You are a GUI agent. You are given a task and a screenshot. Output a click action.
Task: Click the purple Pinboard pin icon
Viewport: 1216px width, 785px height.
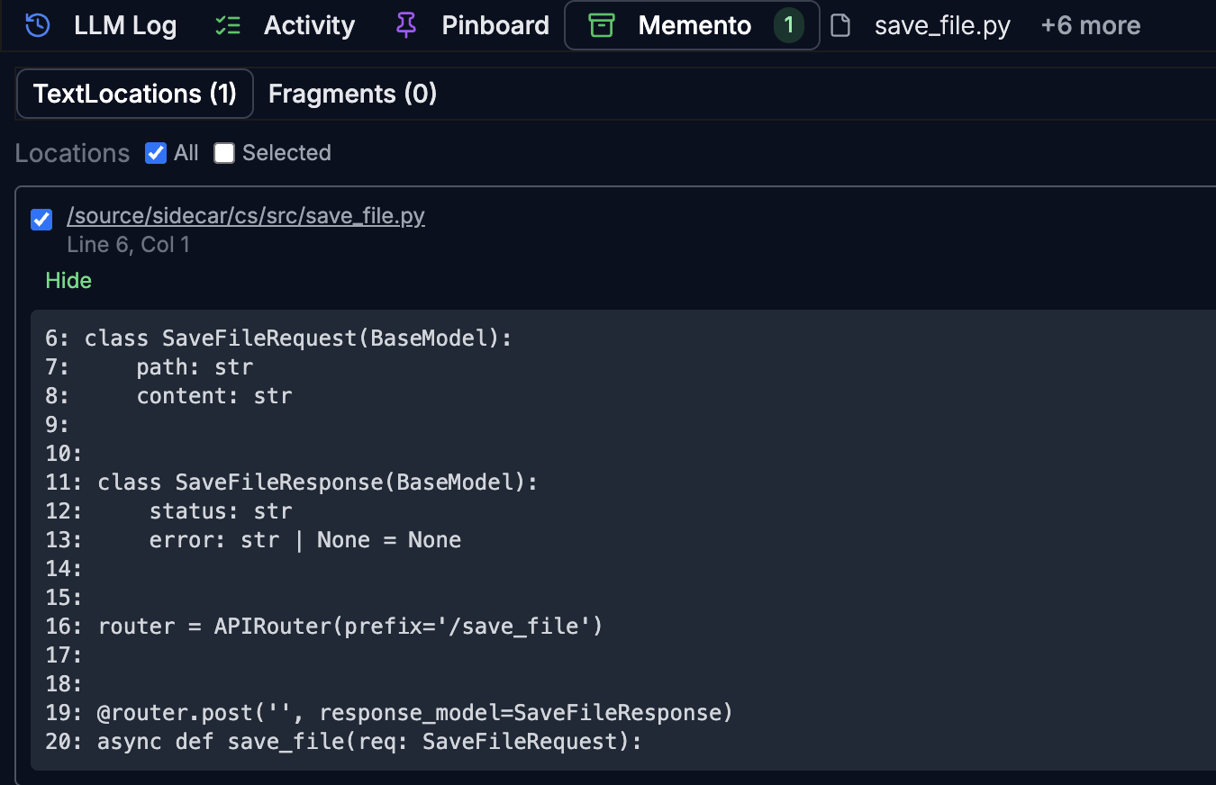[406, 25]
